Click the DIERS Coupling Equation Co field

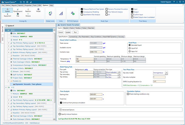159,81
